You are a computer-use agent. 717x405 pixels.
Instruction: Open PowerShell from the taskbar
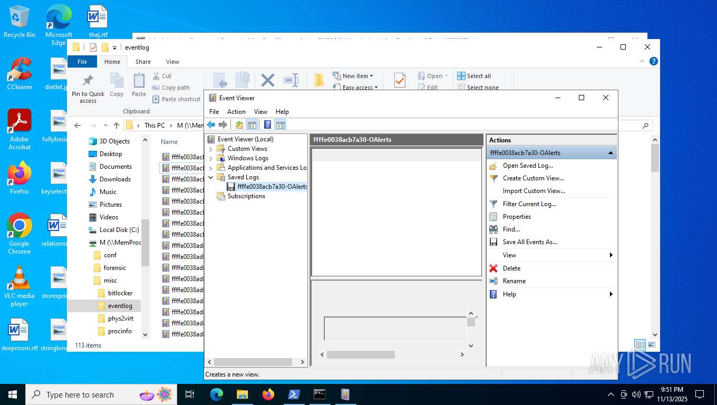[294, 394]
